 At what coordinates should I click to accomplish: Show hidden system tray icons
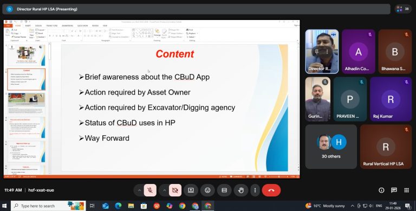(352, 206)
